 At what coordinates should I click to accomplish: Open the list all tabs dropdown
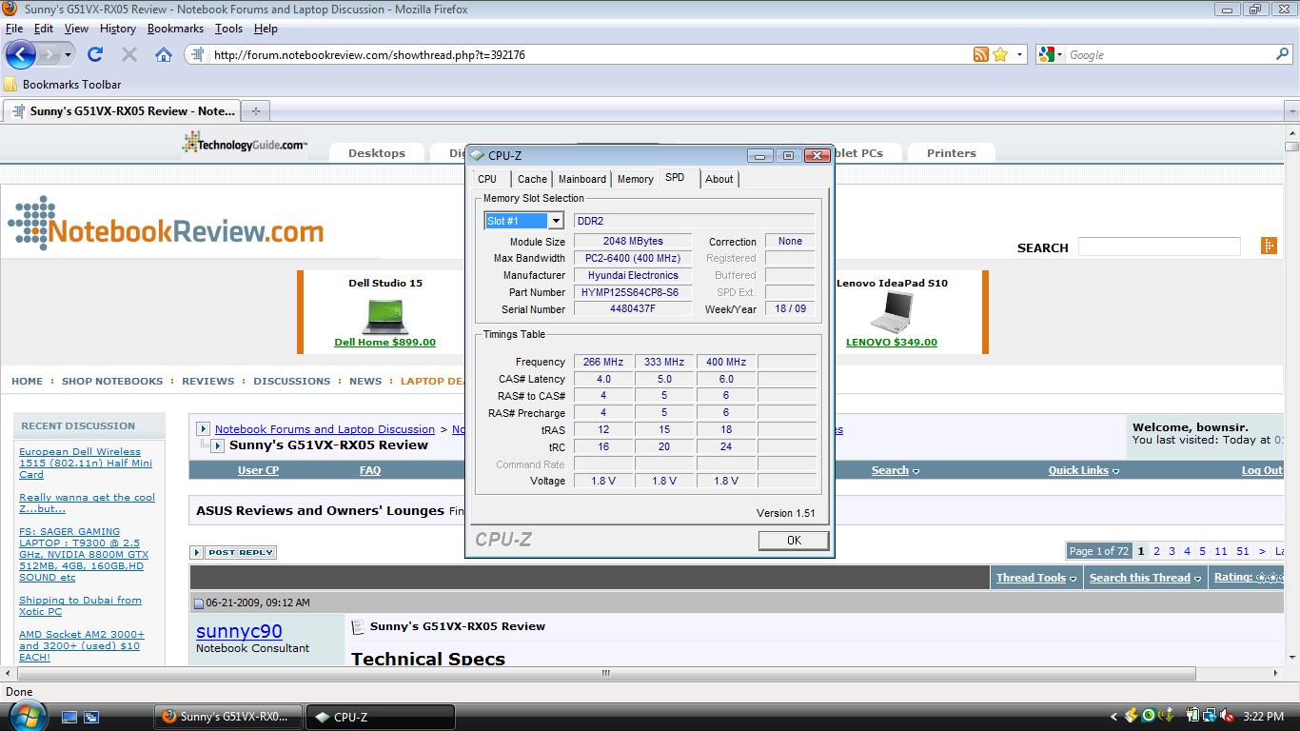click(1291, 111)
